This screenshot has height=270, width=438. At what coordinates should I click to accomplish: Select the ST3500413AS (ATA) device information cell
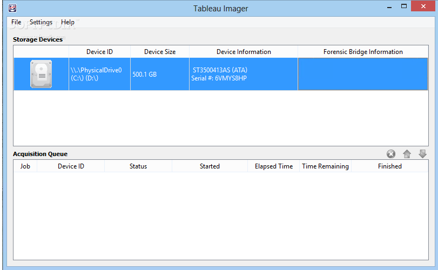[244, 74]
